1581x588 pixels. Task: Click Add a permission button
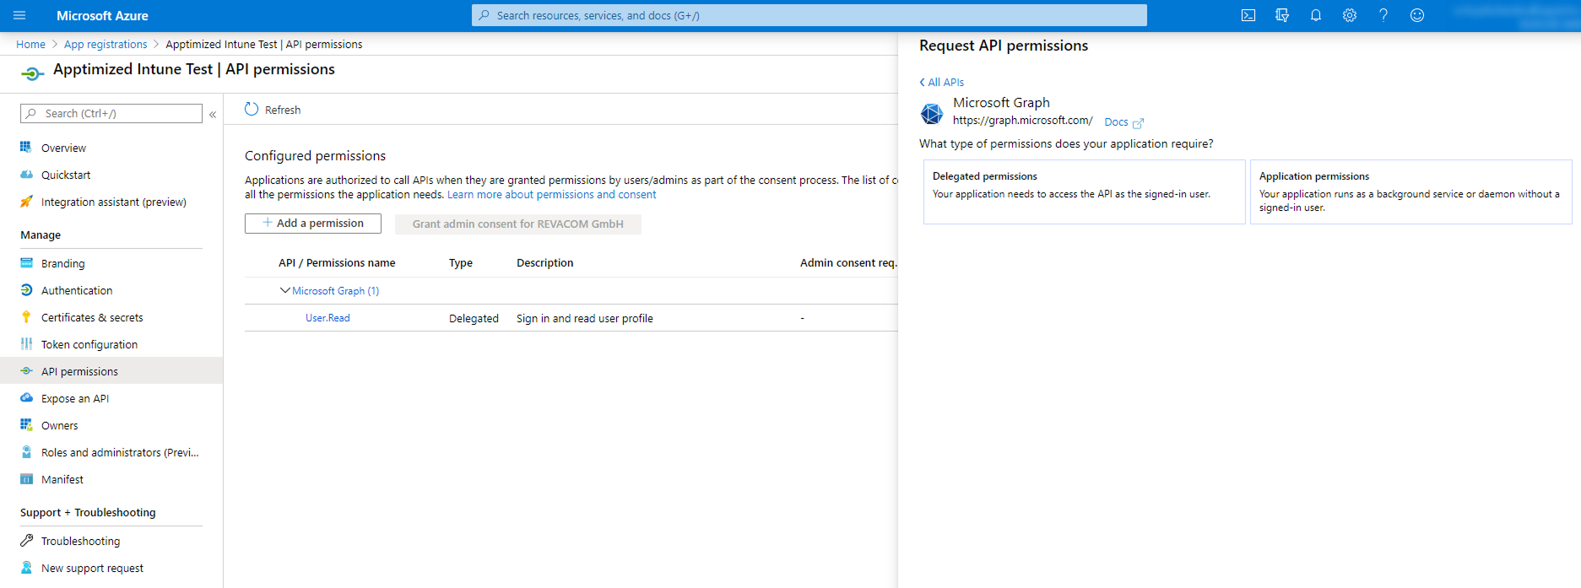(313, 223)
